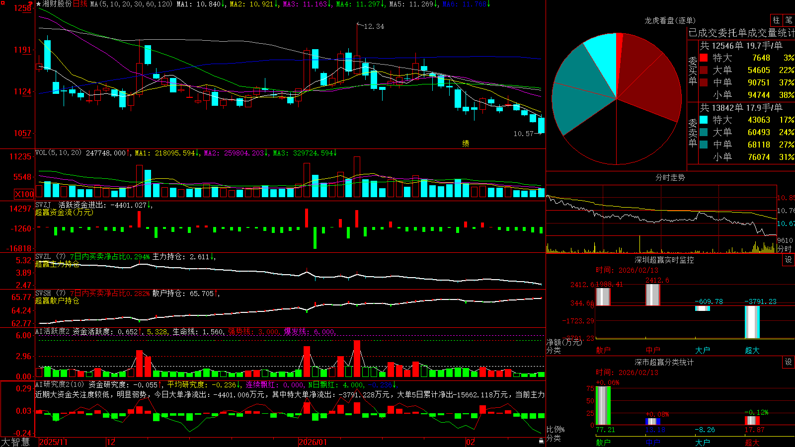
Task: Jump to the 2026/01 date marker
Action: (x=313, y=442)
